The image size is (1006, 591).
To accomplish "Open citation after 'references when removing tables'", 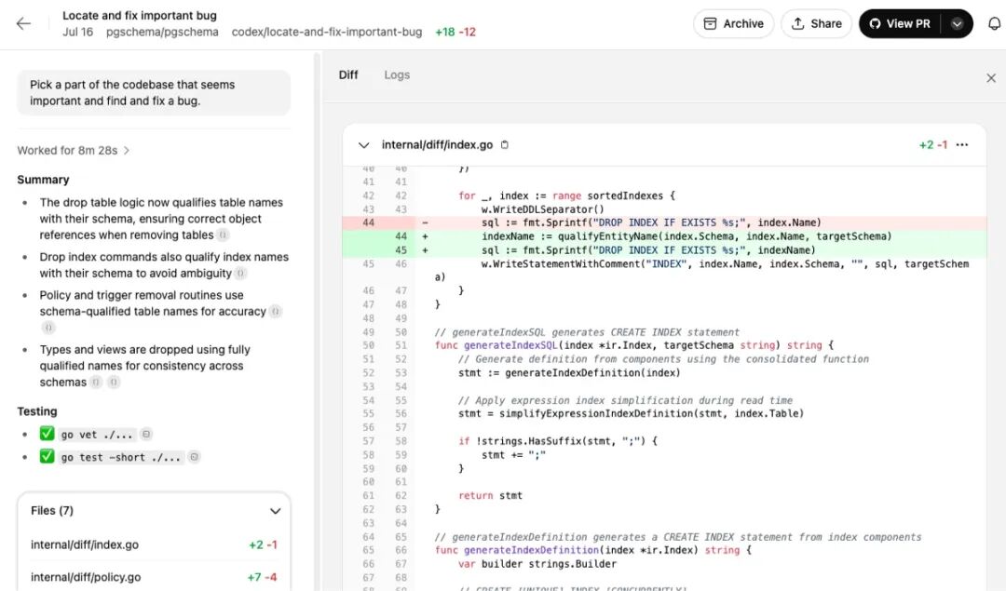I will click(223, 235).
